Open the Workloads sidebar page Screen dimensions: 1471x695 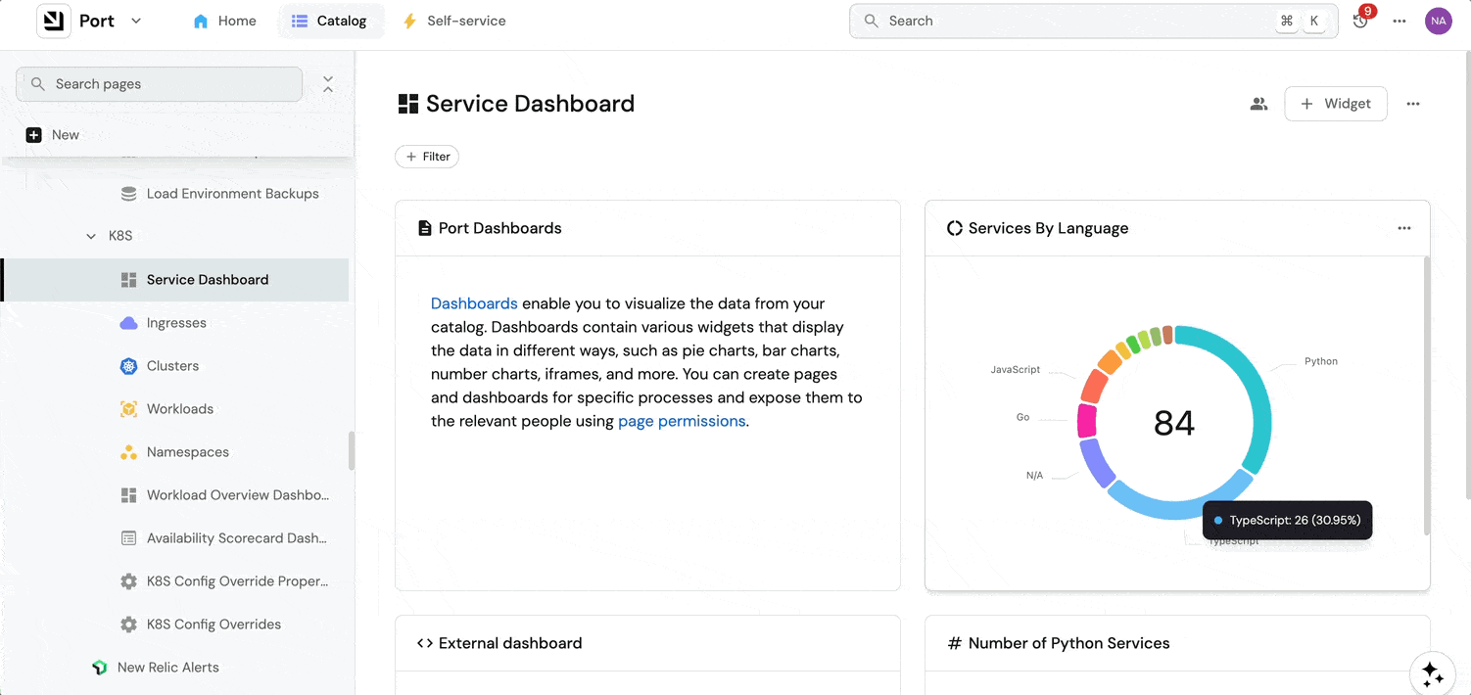(179, 409)
